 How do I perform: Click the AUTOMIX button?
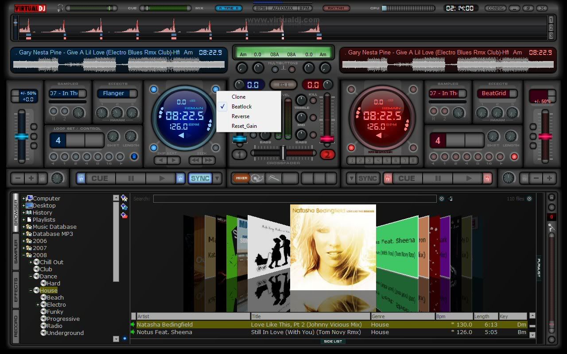[282, 8]
